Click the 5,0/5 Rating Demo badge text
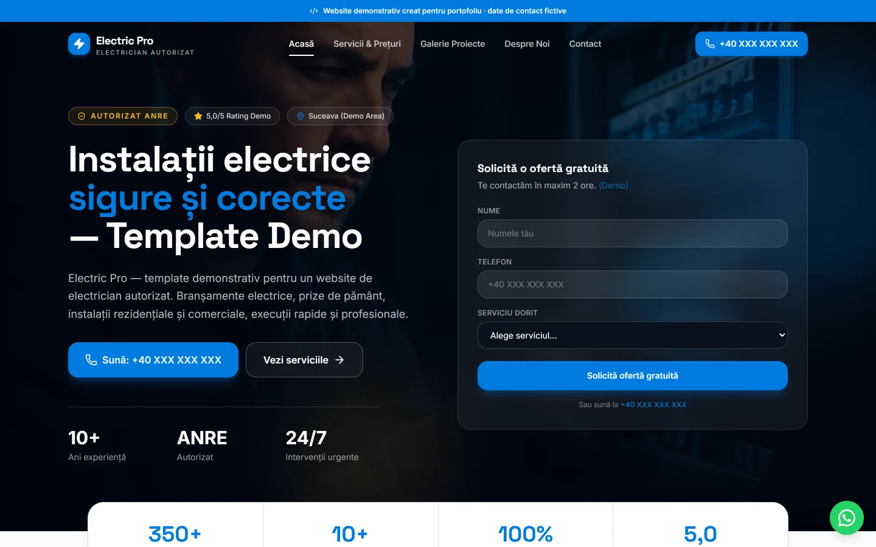Viewport: 876px width, 547px height. coord(238,116)
